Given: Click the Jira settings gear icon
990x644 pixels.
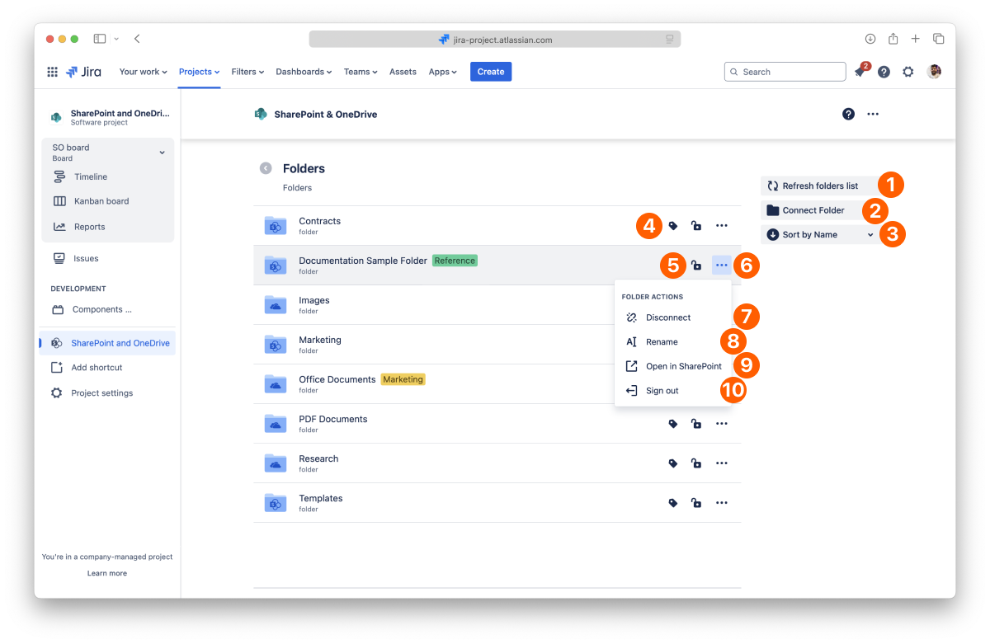Looking at the screenshot, I should point(907,72).
